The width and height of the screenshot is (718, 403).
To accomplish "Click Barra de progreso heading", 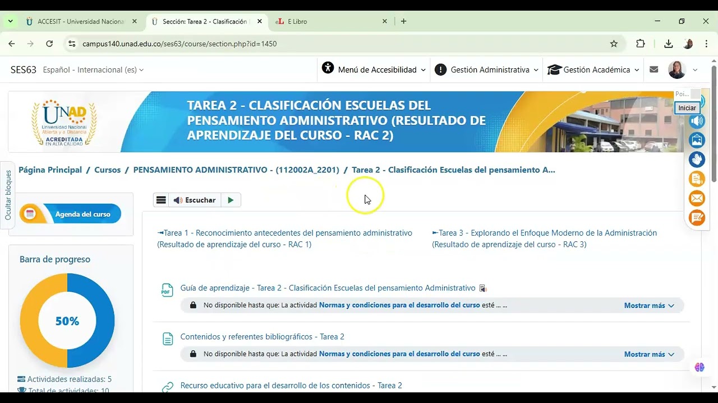I will coord(55,259).
